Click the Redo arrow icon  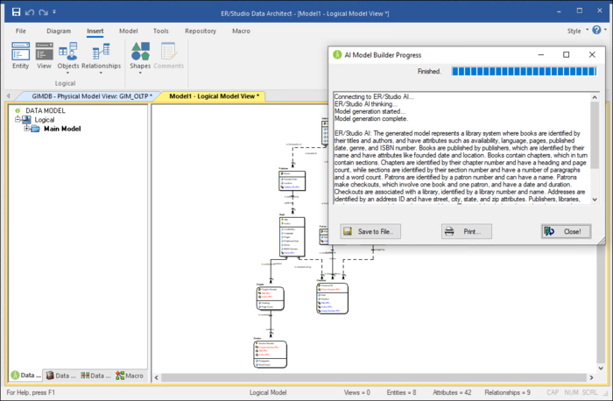(x=43, y=12)
